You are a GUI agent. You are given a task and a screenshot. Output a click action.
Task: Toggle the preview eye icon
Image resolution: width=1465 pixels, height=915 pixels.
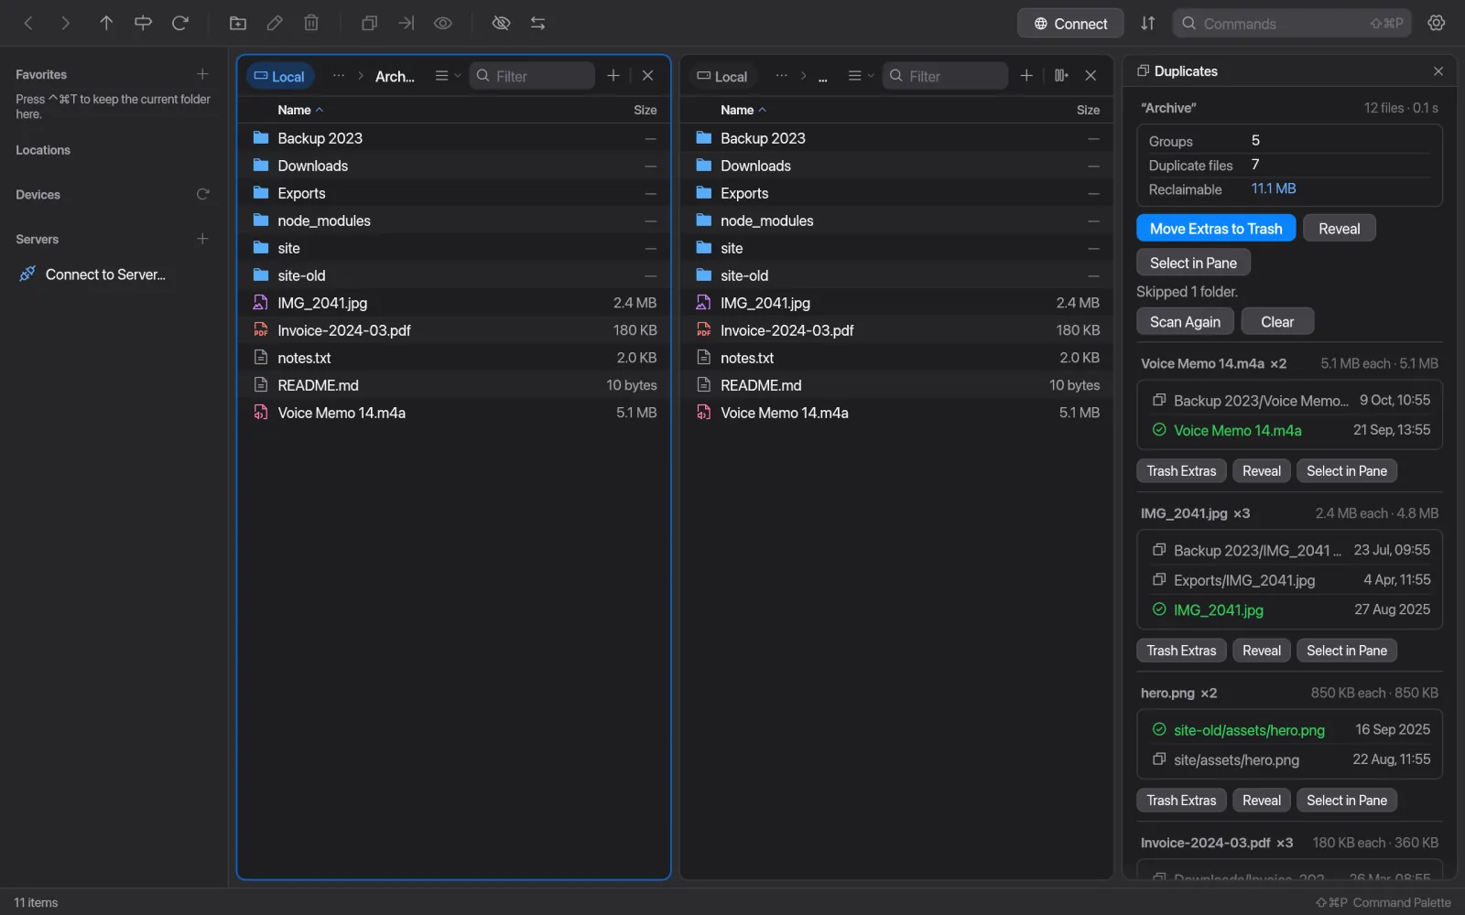pos(443,23)
